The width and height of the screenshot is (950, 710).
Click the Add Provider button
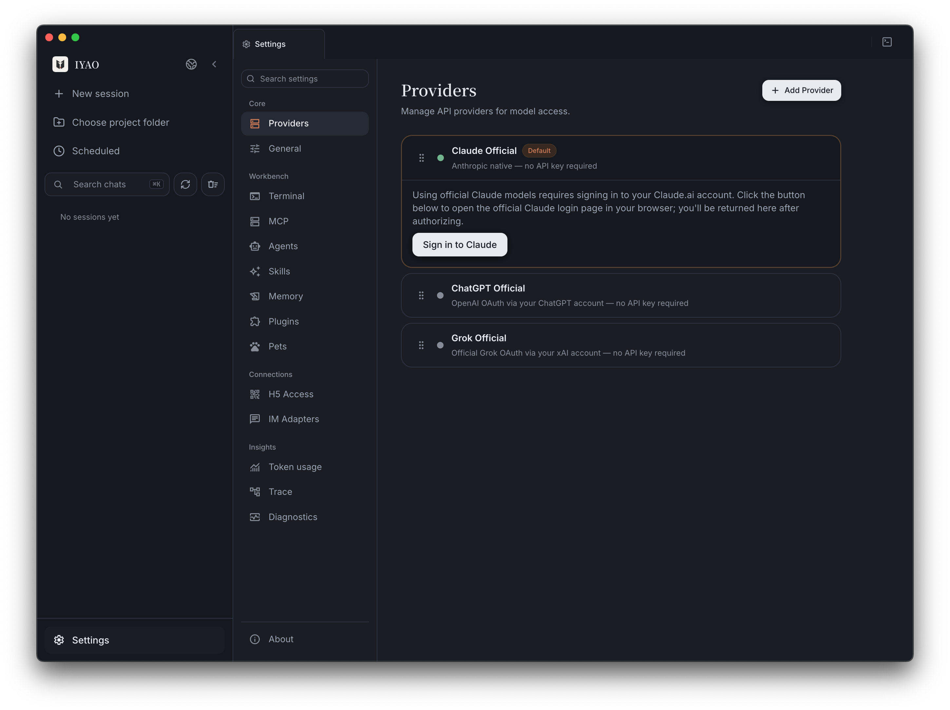point(801,91)
